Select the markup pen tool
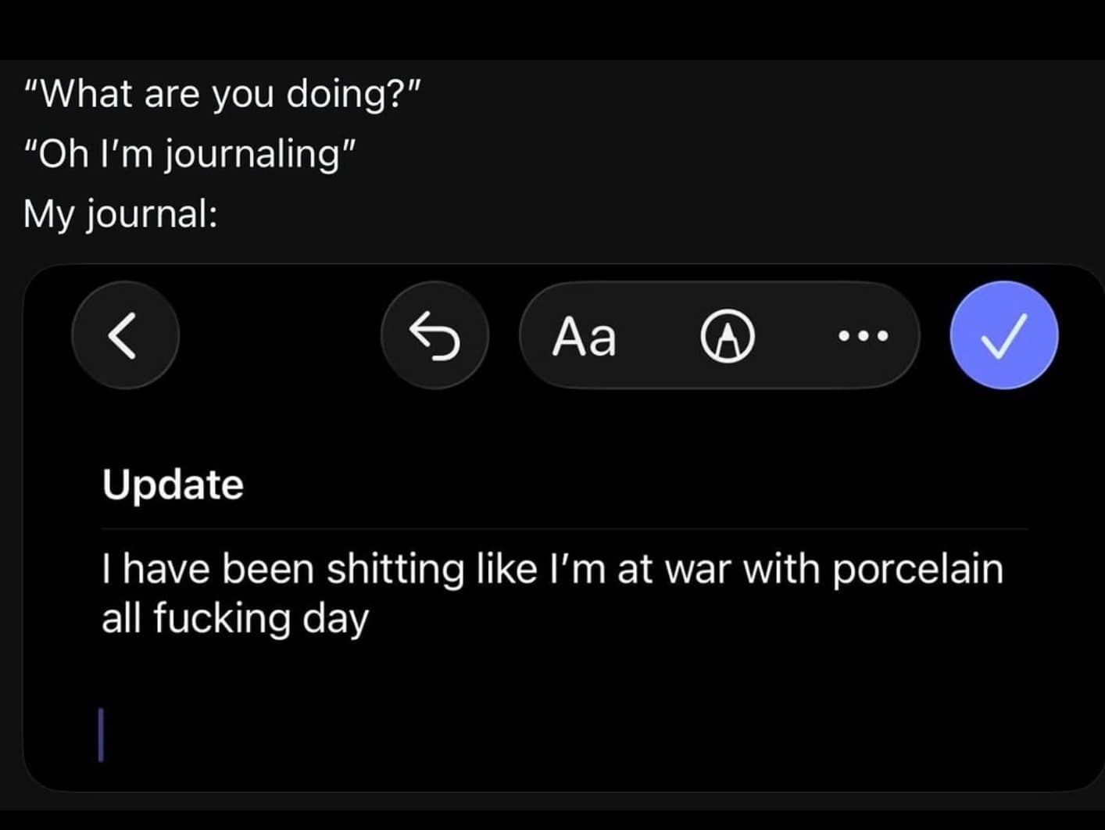The height and width of the screenshot is (830, 1105). [x=728, y=337]
